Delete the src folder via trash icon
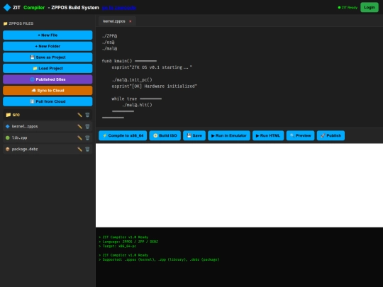This screenshot has height=287, width=383. click(x=87, y=115)
